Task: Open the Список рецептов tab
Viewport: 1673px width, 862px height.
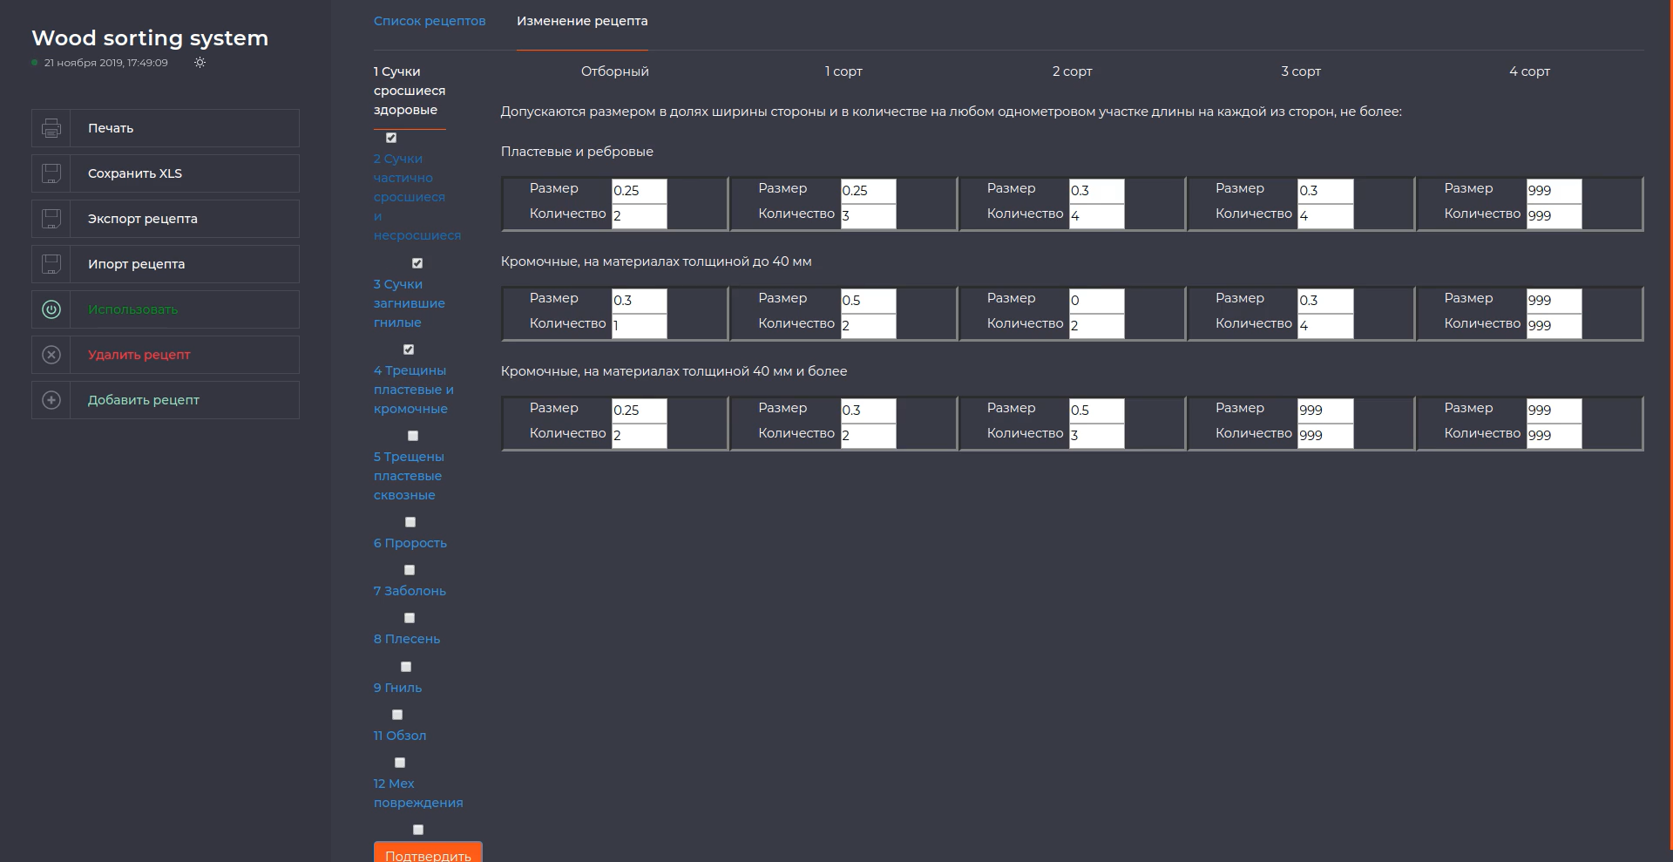Action: 430,21
